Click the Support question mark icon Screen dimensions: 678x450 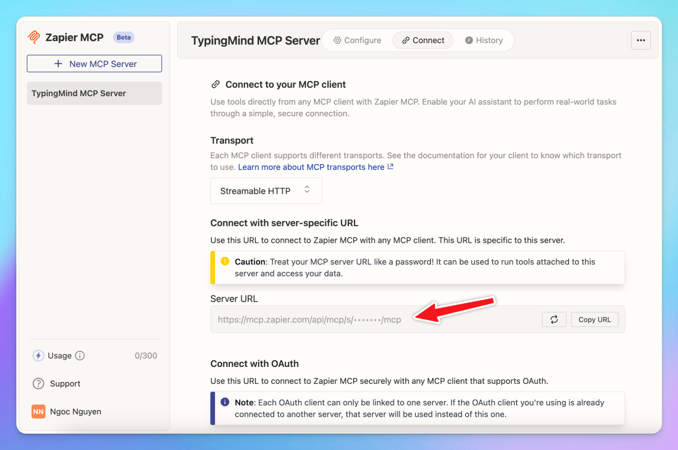tap(38, 384)
